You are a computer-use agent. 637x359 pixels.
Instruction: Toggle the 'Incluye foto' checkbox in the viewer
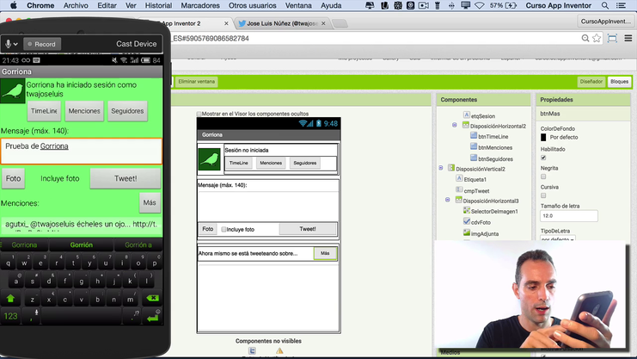pos(224,230)
